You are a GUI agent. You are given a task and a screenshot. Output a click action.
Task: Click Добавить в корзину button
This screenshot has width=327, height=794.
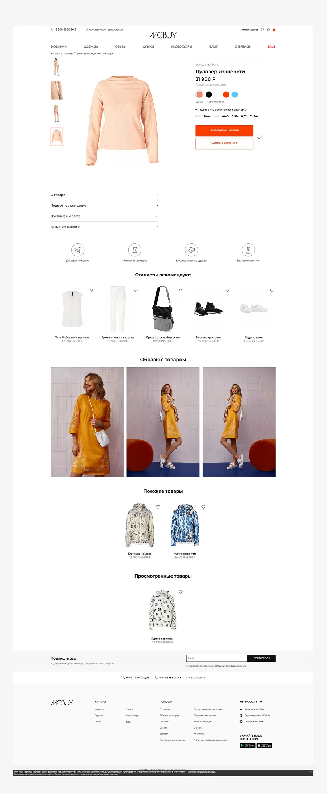[225, 130]
